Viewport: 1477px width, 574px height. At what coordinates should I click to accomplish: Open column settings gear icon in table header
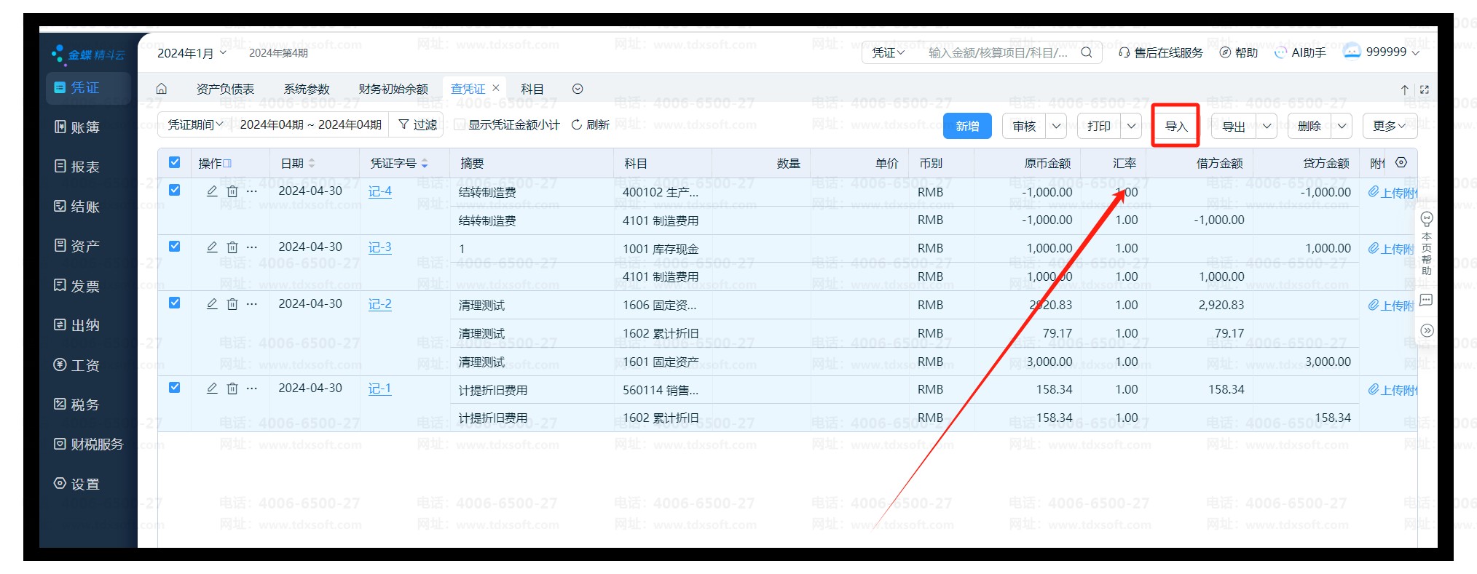1401,163
